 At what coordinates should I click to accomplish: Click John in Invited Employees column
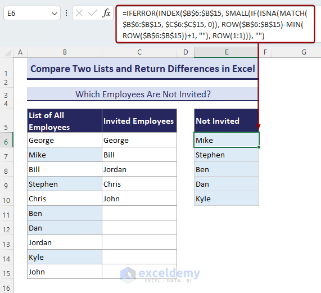tap(139, 199)
